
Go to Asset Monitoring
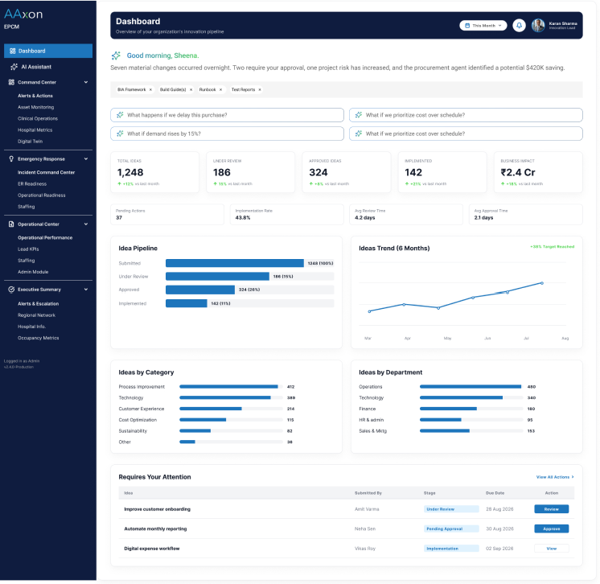click(x=35, y=107)
